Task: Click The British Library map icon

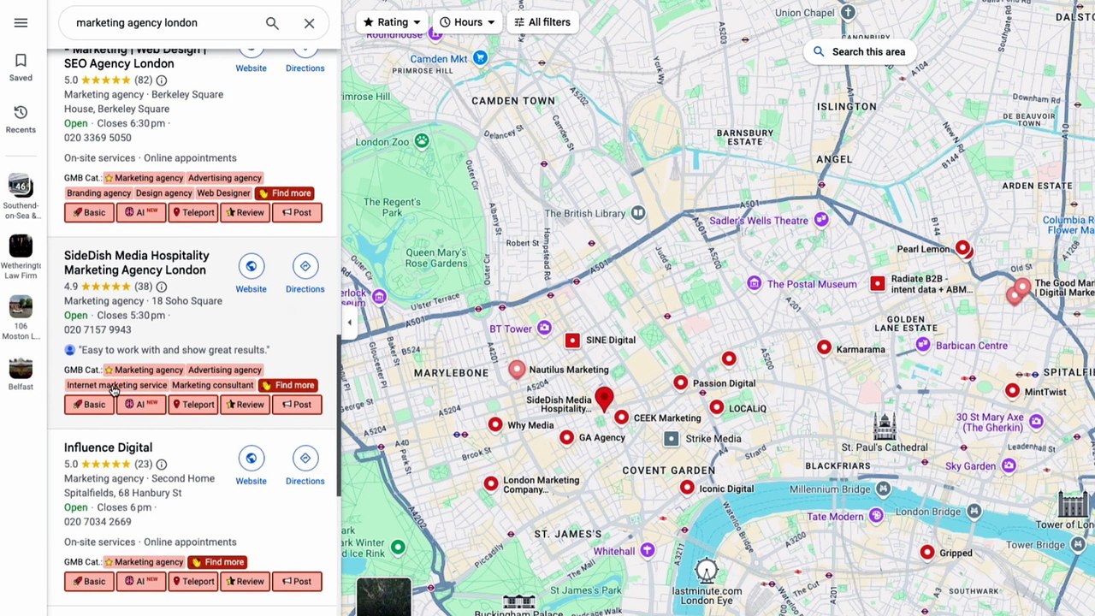Action: tap(638, 213)
